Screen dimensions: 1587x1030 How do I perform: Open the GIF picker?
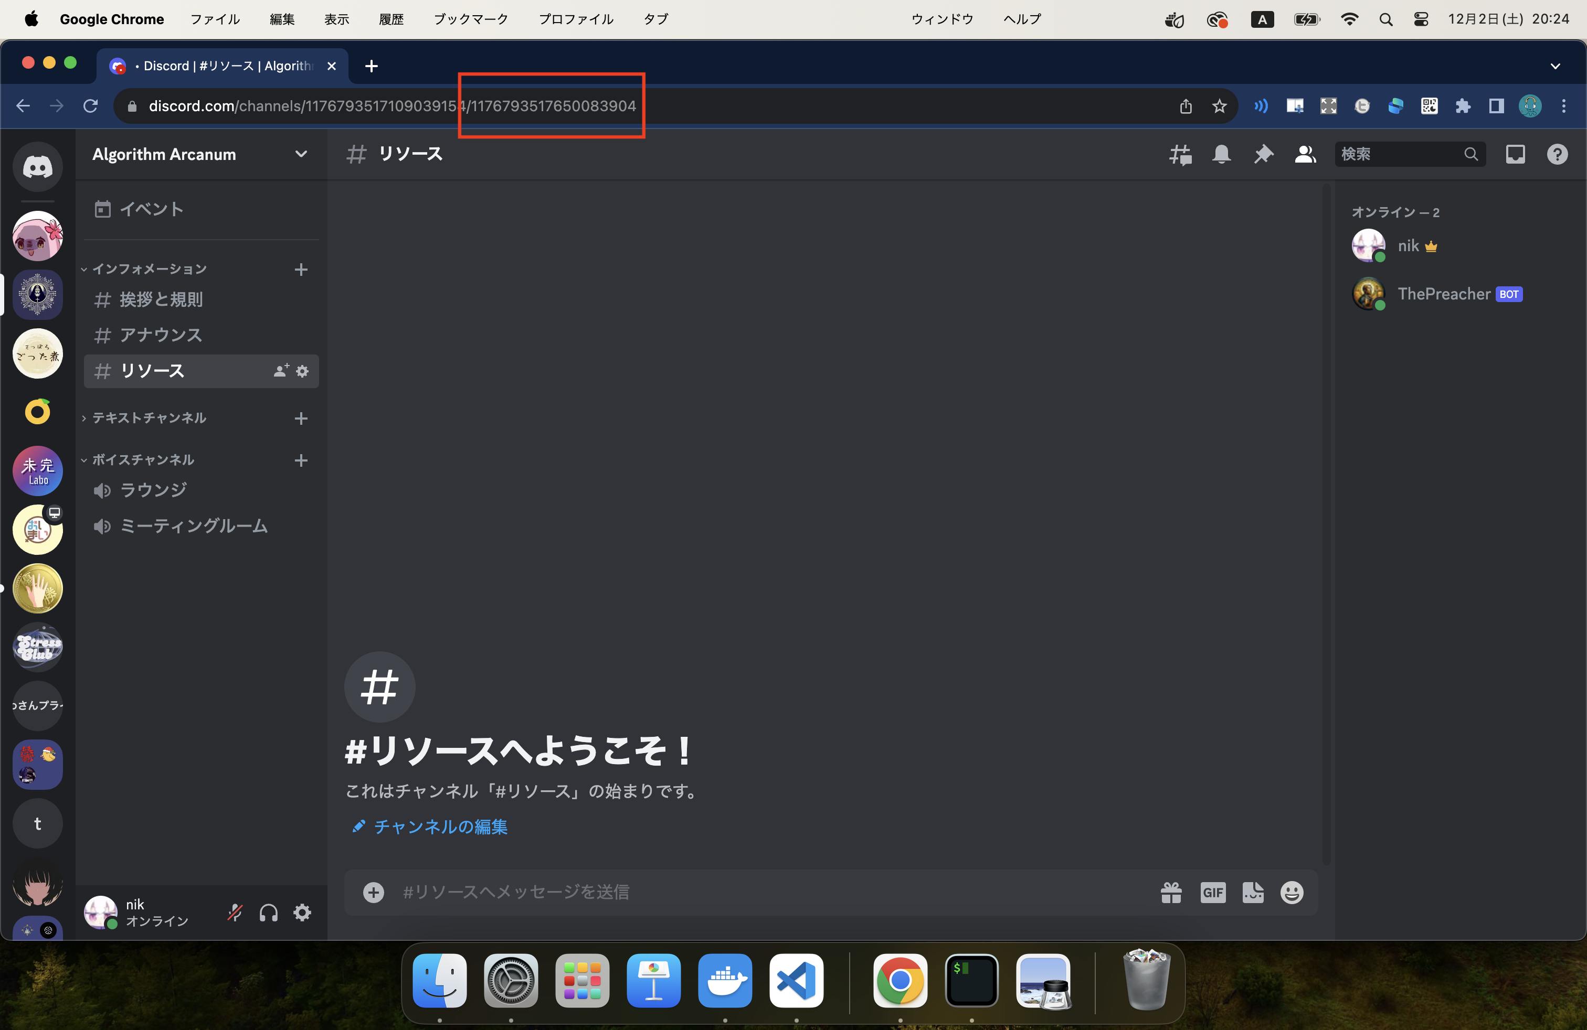coord(1212,893)
